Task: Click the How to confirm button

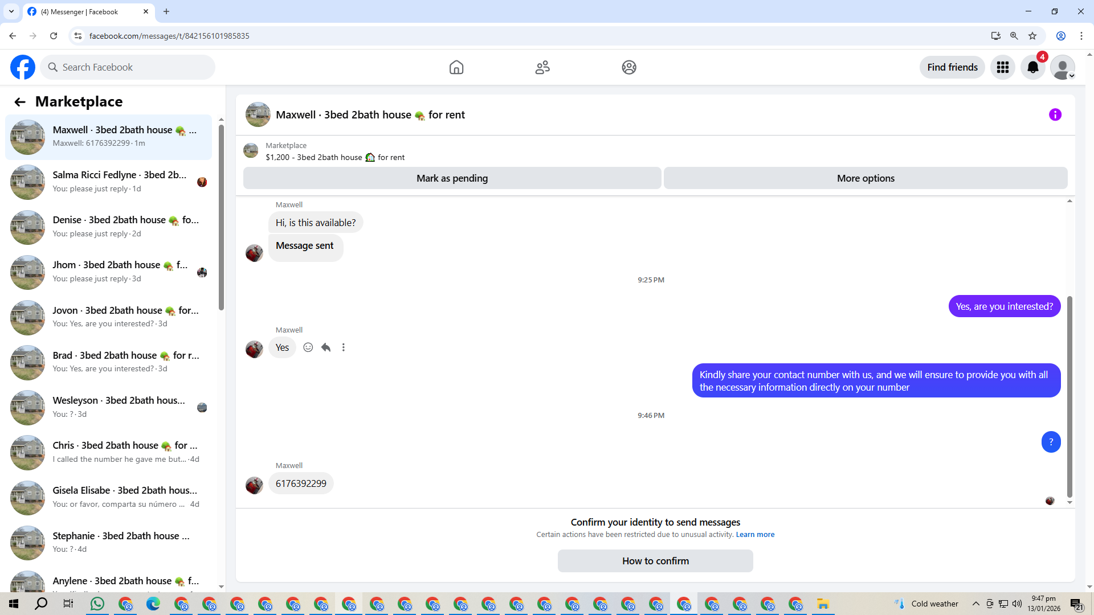Action: point(655,561)
